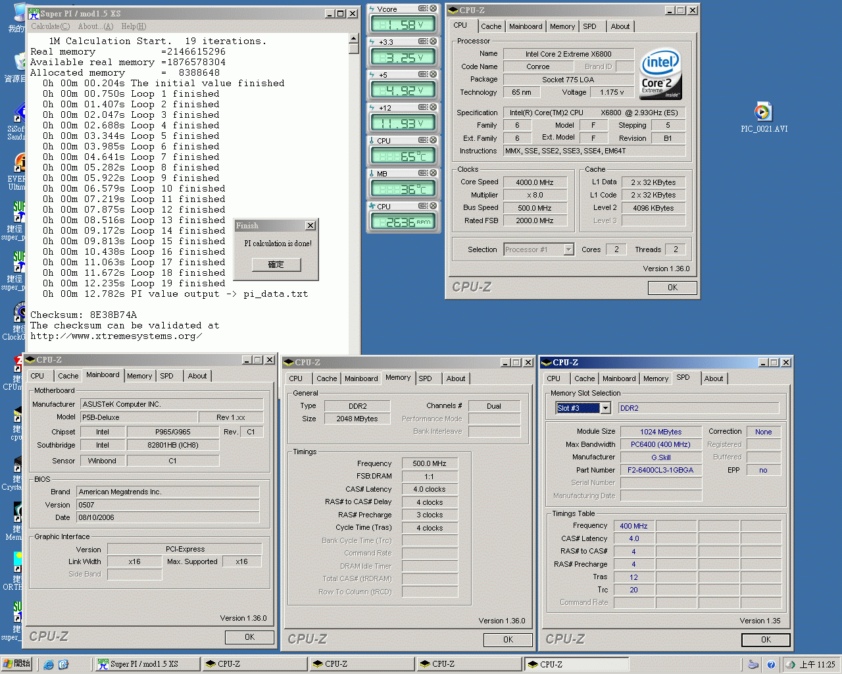The height and width of the screenshot is (674, 842).
Task: Click the Core Speed 4000.0 MHz field
Action: click(x=535, y=182)
